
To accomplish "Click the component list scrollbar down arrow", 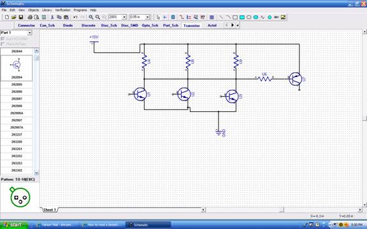I will (x=37, y=173).
